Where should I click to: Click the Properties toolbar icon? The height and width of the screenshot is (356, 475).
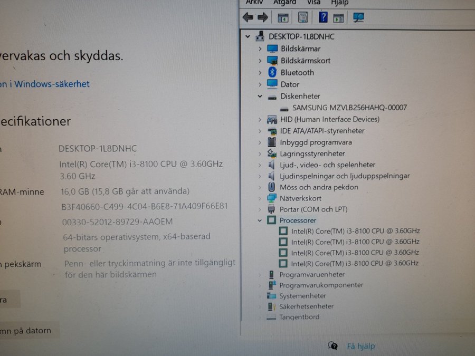[303, 17]
